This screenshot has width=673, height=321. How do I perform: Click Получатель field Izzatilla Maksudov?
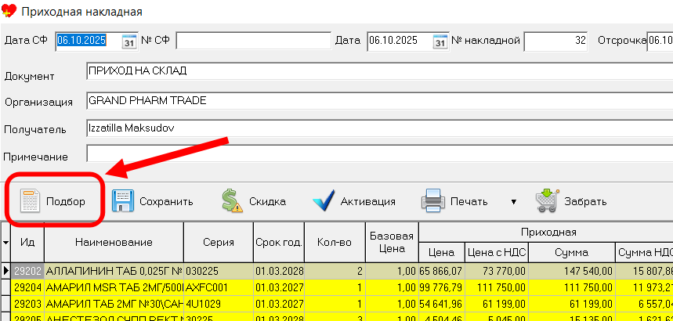(x=380, y=128)
